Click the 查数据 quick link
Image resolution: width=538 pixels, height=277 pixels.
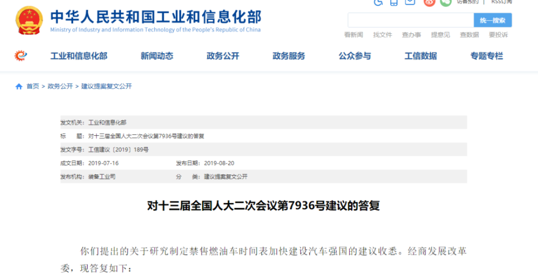pos(469,35)
